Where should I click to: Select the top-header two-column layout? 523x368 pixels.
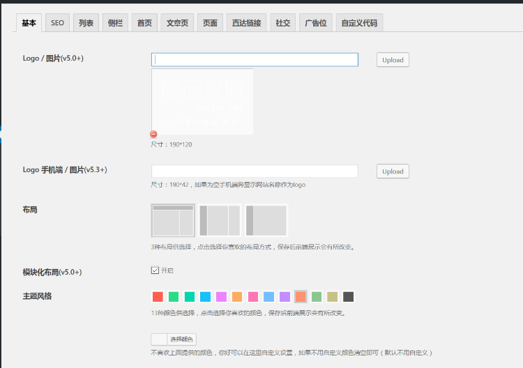click(173, 220)
